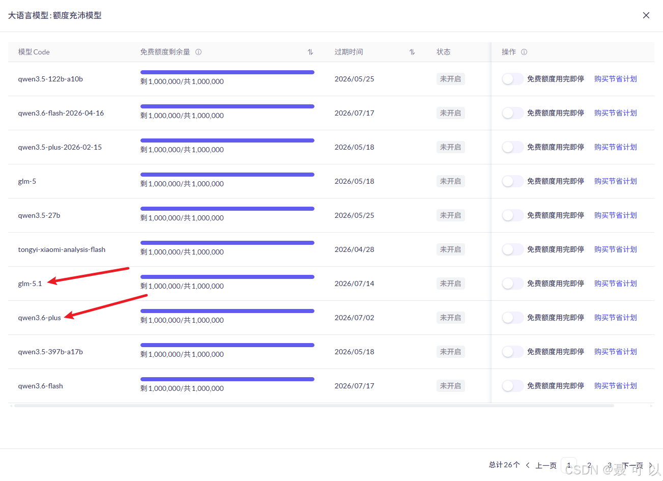Image resolution: width=663 pixels, height=481 pixels.
Task: Go to page 2
Action: 589,465
